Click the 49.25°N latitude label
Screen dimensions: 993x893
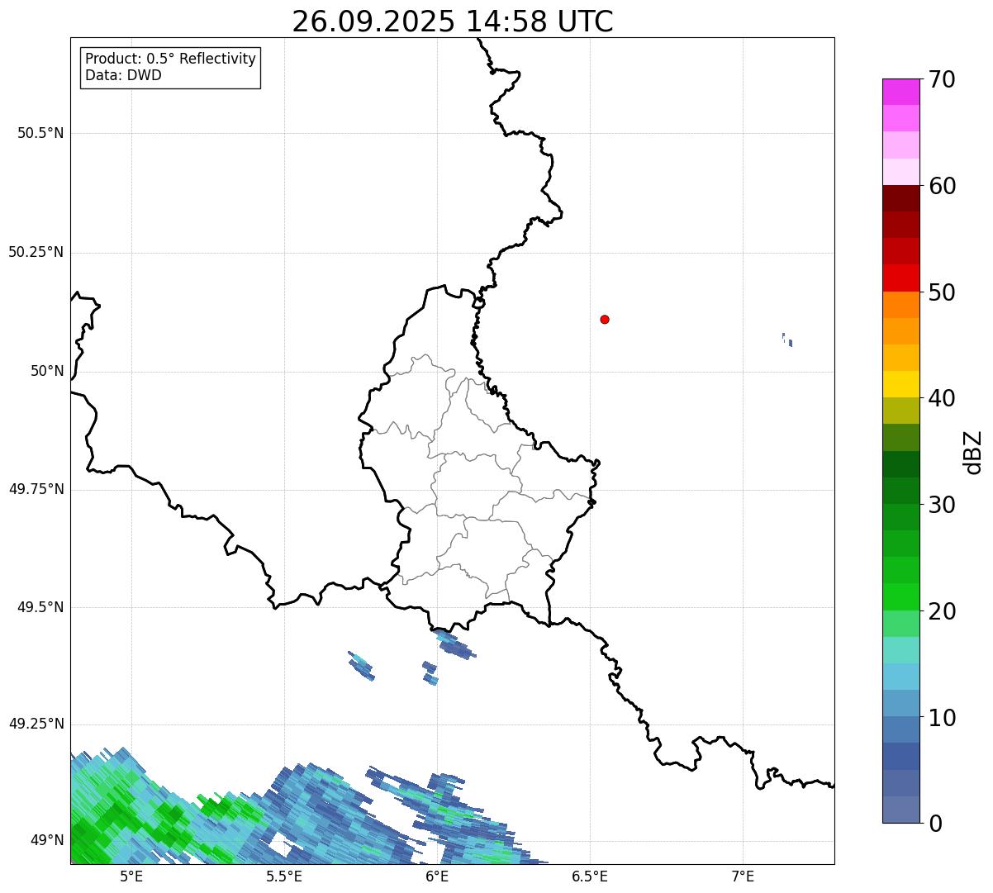click(36, 724)
